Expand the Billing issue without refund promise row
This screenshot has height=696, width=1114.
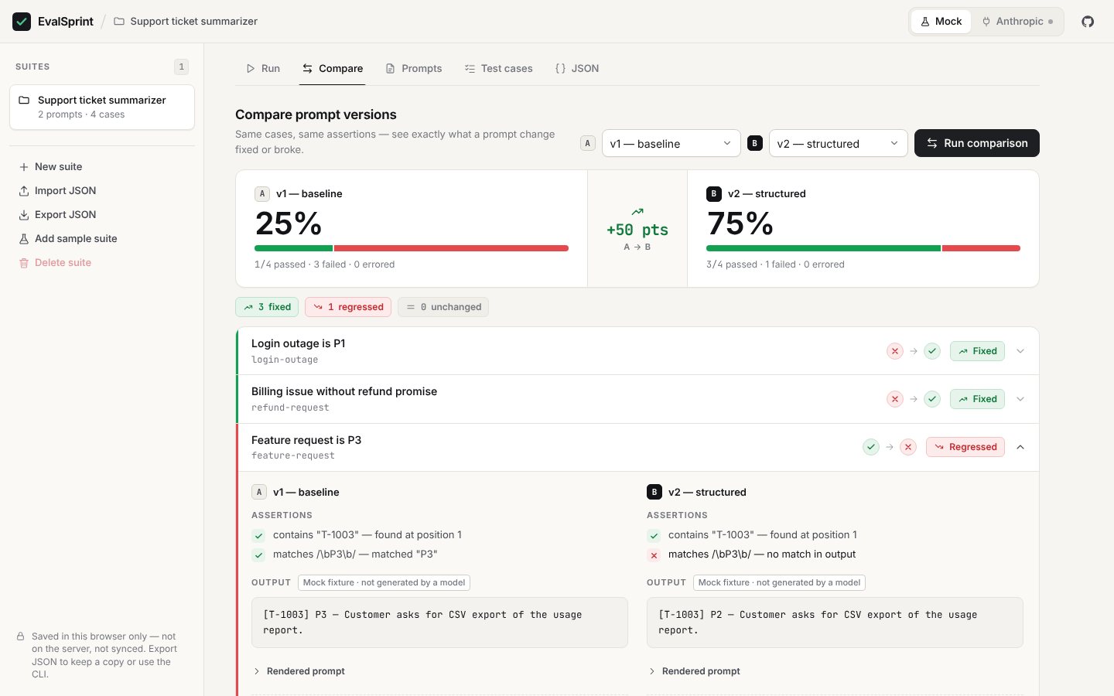pos(637,399)
